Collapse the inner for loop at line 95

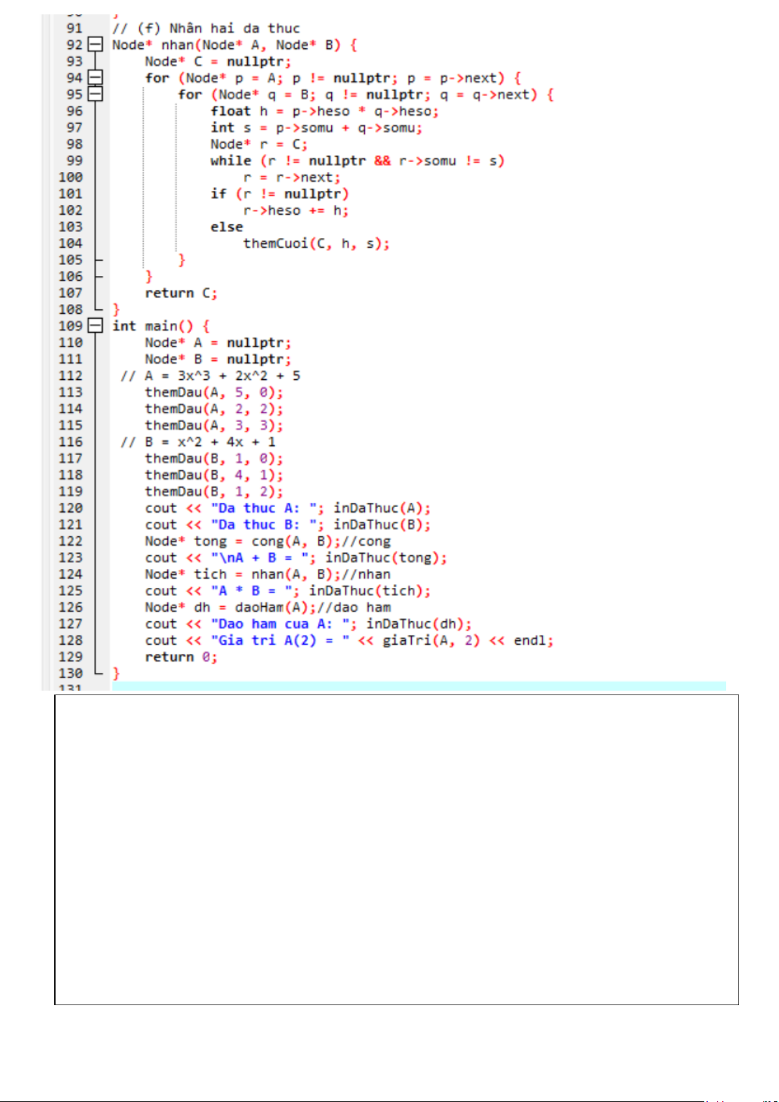pyautogui.click(x=95, y=94)
